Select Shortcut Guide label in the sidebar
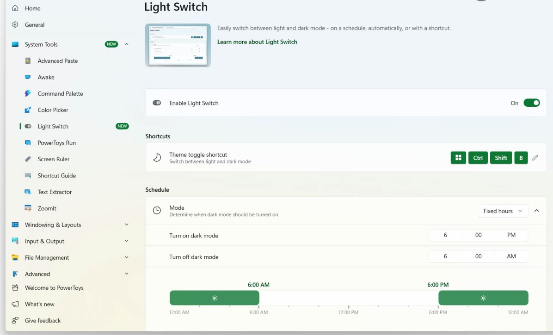Screen dimensions: 553x335 click(x=57, y=176)
